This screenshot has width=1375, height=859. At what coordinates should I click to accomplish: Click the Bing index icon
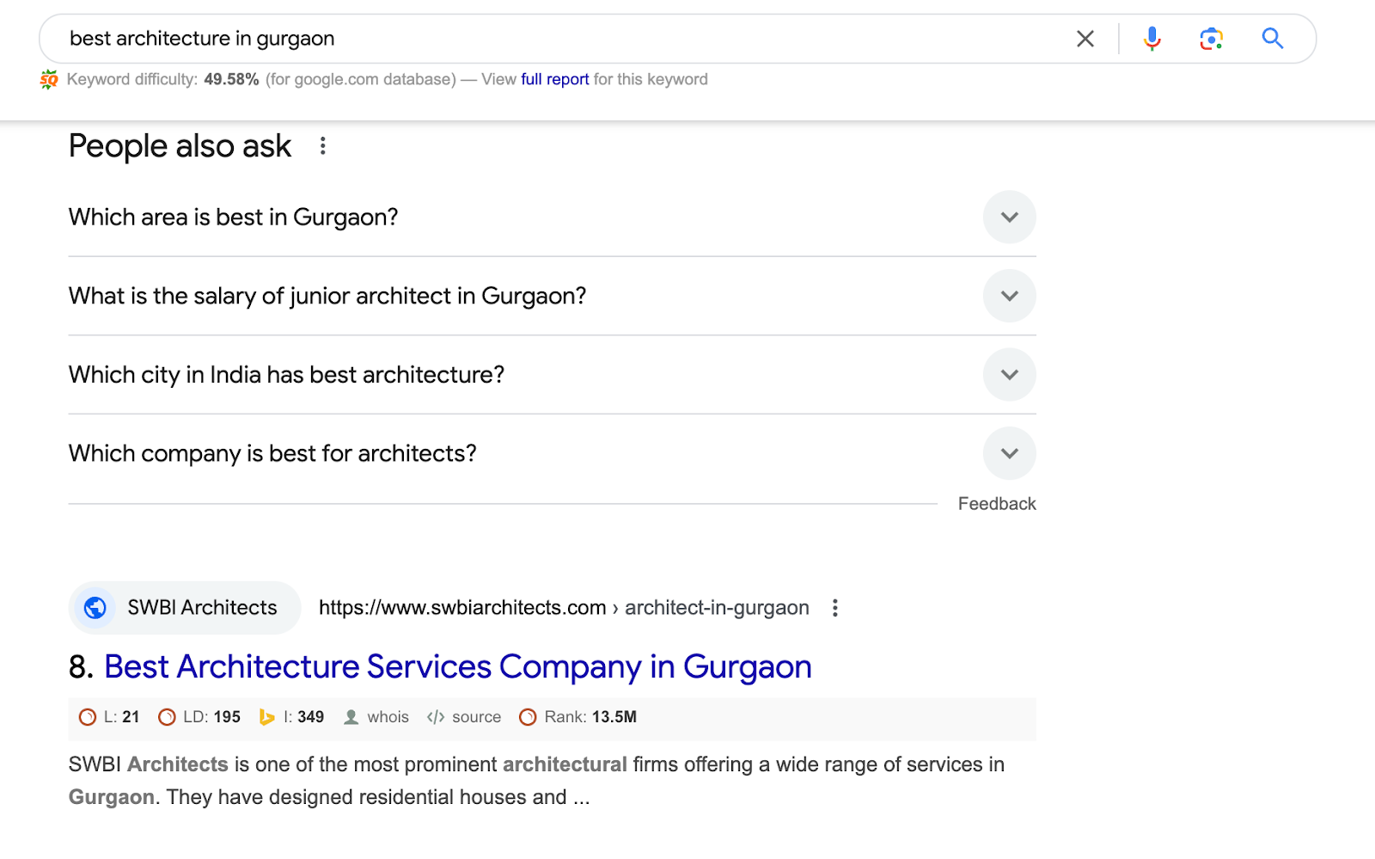(267, 717)
